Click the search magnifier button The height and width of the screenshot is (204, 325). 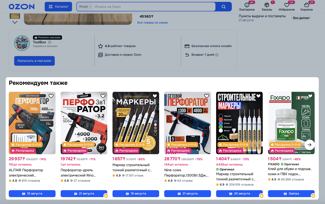pos(223,7)
